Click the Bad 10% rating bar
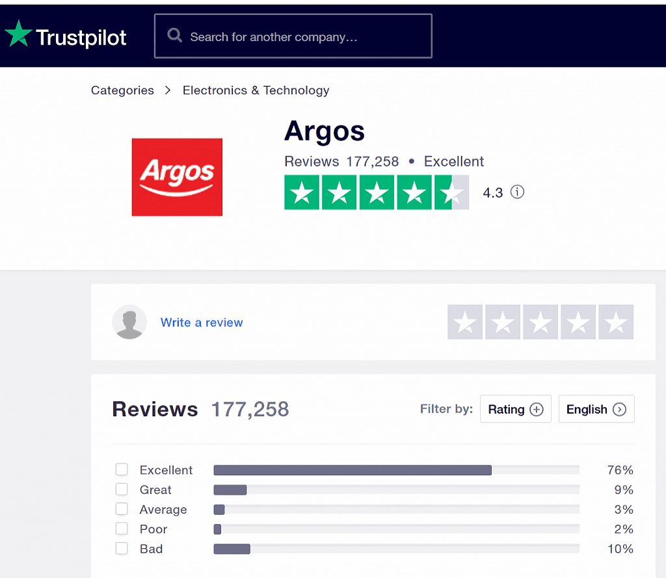 [396, 549]
